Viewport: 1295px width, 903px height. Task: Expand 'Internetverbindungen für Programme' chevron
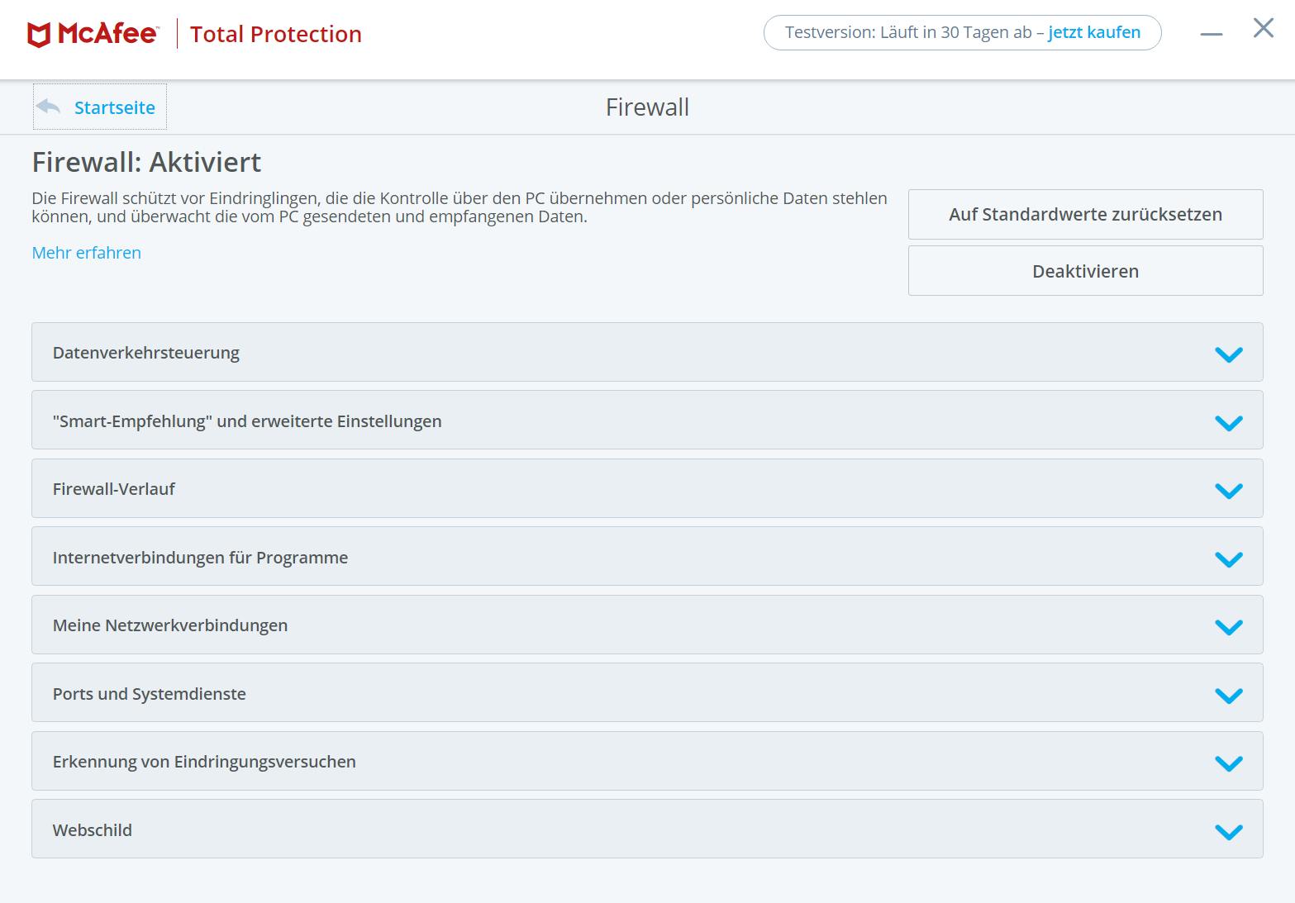1229,559
